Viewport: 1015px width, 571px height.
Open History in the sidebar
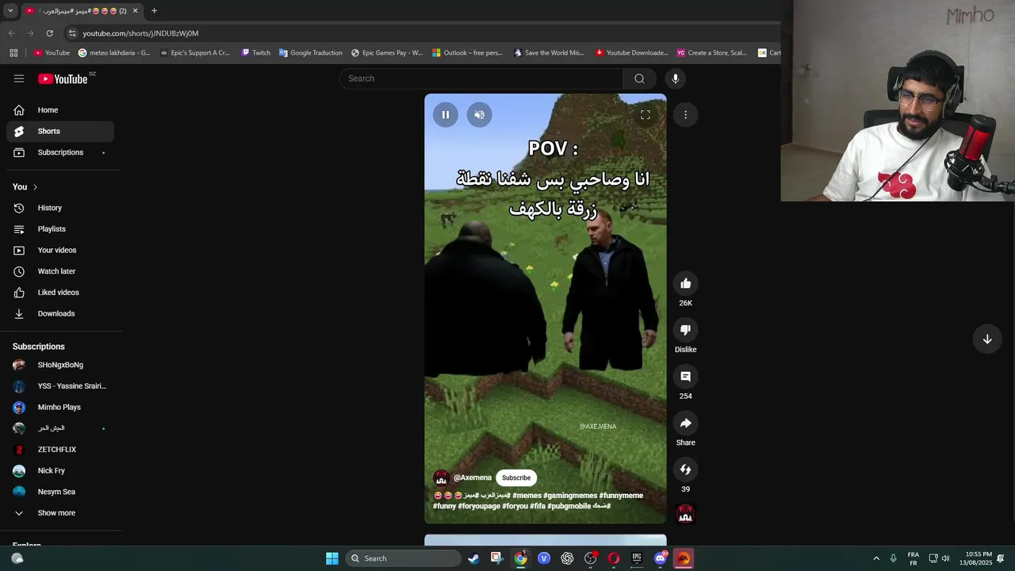pos(60,208)
